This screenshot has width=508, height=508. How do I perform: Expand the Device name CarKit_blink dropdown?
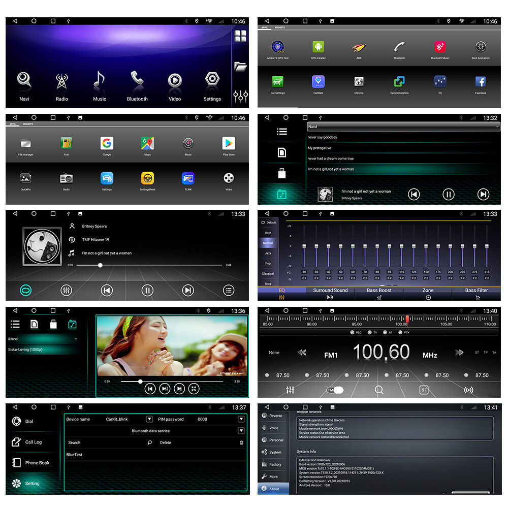(149, 419)
